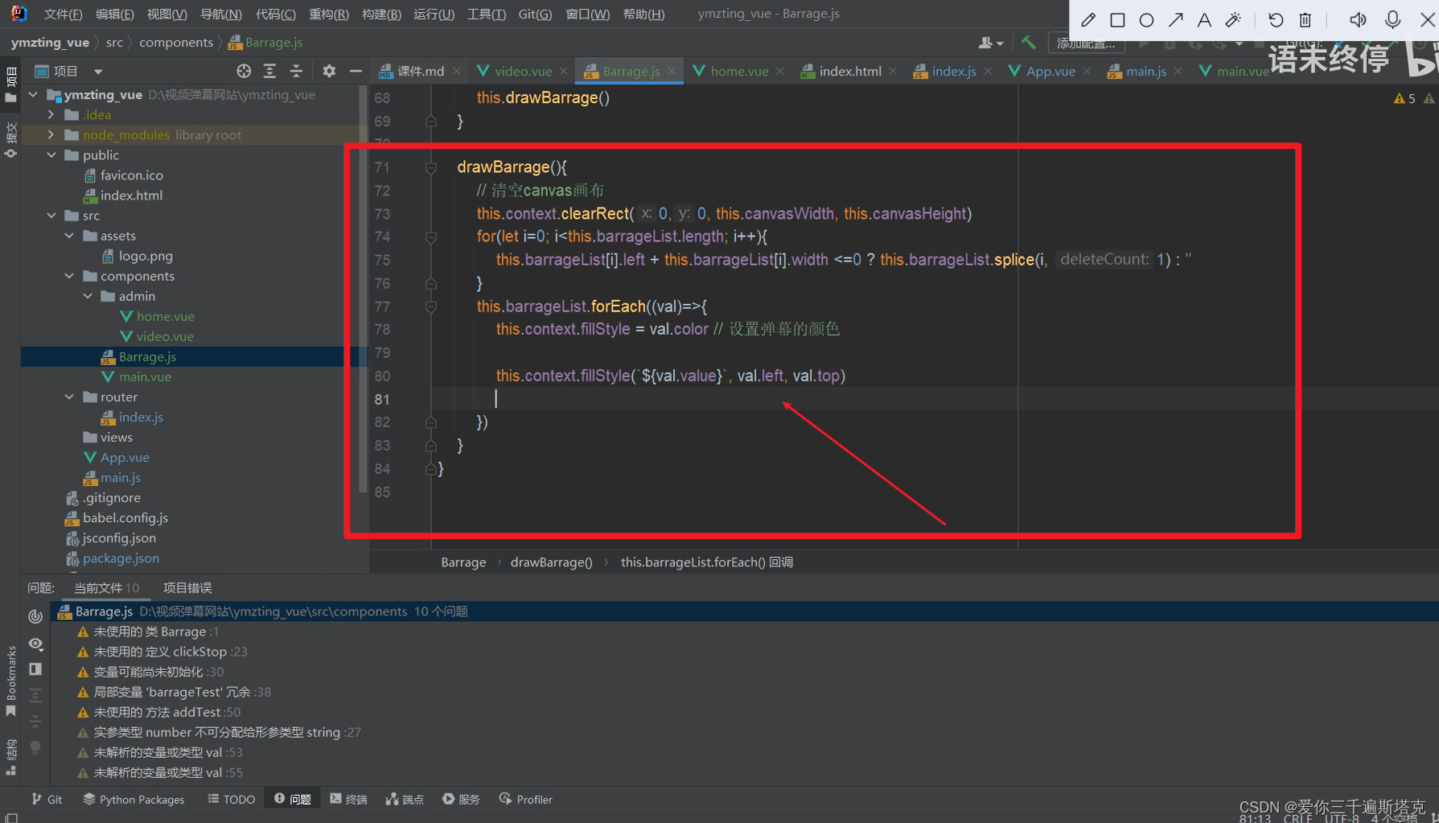
Task: Click the project tree vertical scrollbar
Action: (363, 290)
